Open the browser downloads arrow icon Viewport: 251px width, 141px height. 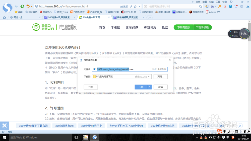pyautogui.click(x=248, y=7)
